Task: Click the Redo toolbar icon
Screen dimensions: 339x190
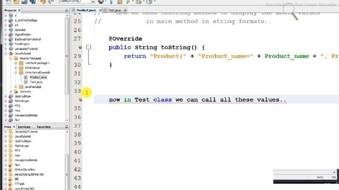Action: tap(51, 2)
